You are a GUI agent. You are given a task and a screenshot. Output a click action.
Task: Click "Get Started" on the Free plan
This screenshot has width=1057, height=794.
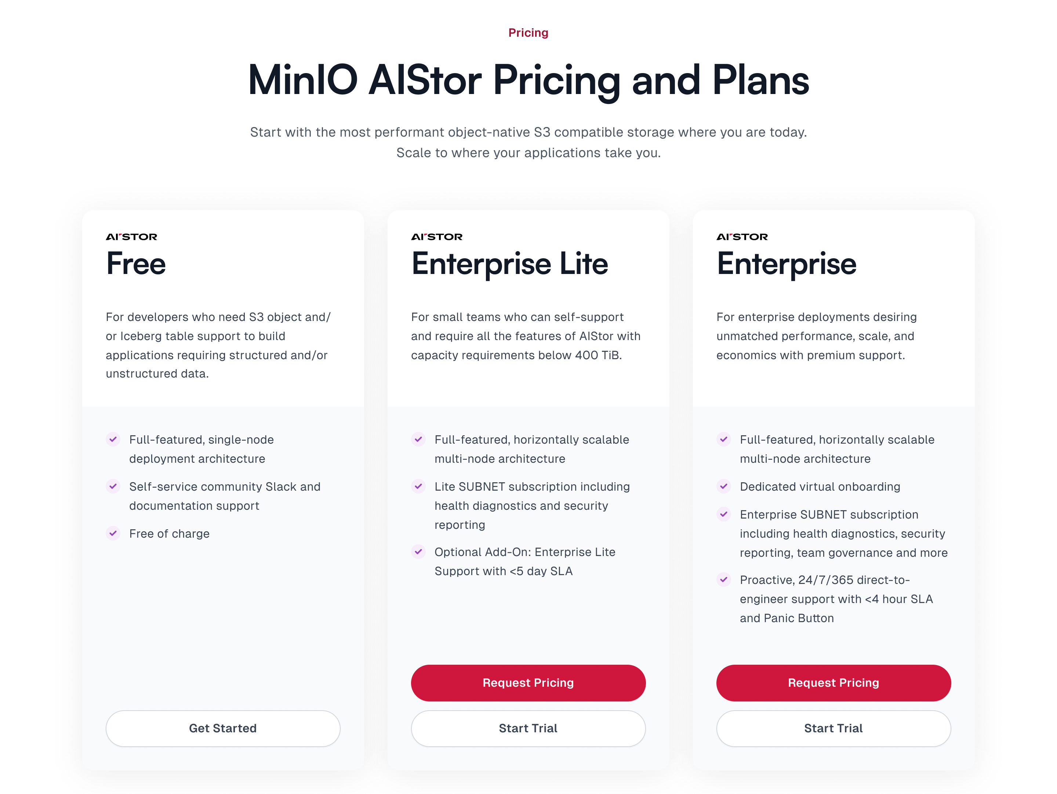pyautogui.click(x=223, y=728)
